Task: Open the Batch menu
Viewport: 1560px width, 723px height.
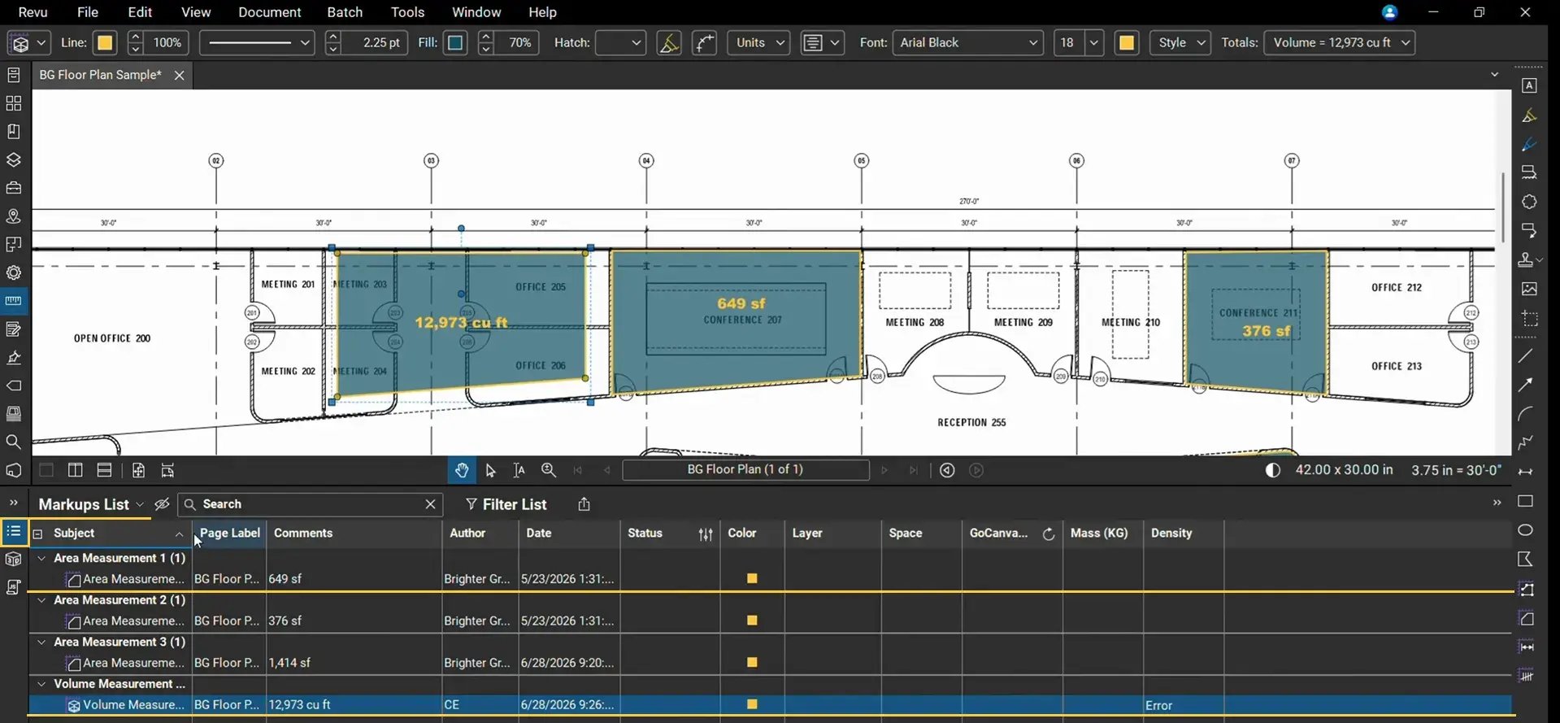Action: (345, 12)
